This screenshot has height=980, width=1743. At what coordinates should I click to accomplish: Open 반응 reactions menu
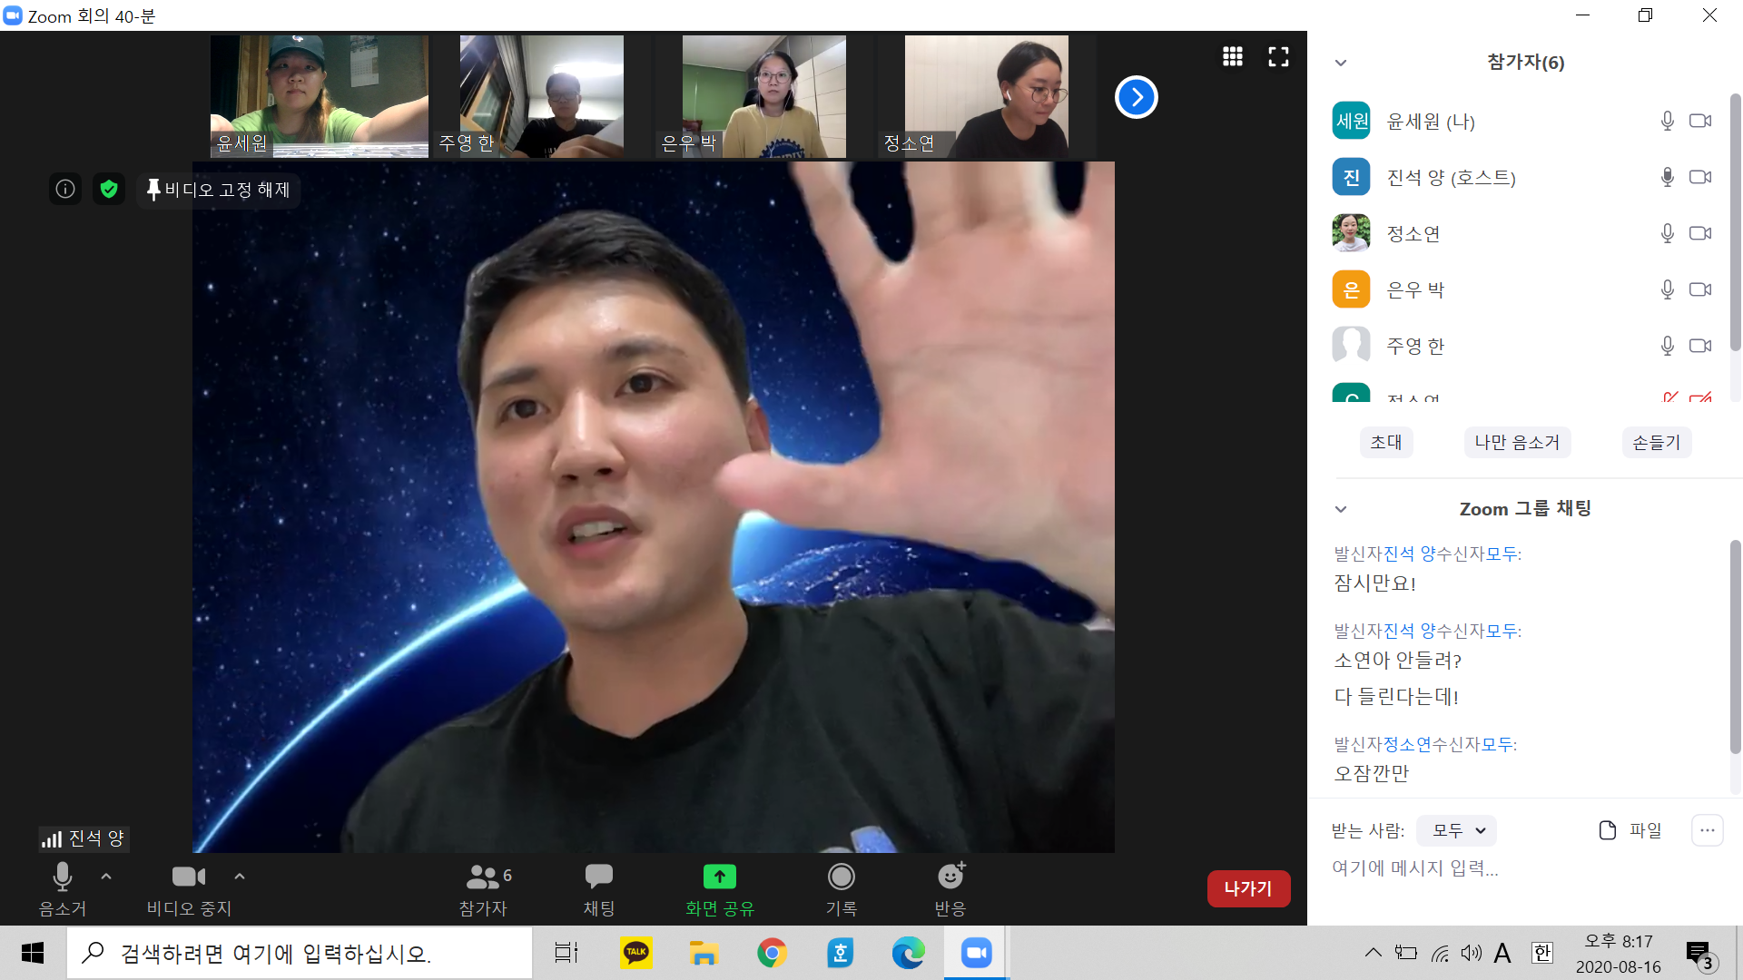950,888
